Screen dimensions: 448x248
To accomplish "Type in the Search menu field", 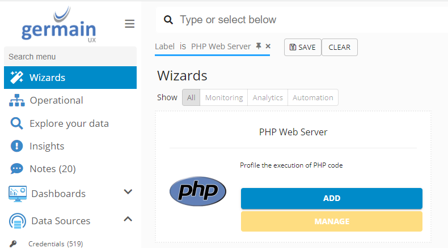I will point(70,57).
